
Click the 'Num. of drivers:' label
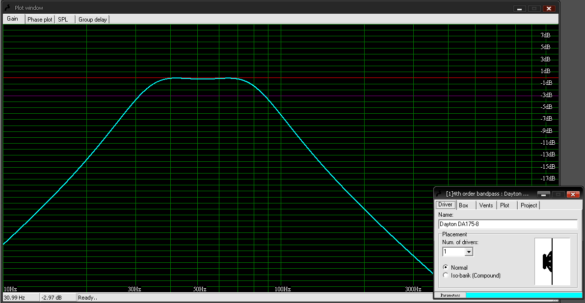tap(460, 242)
